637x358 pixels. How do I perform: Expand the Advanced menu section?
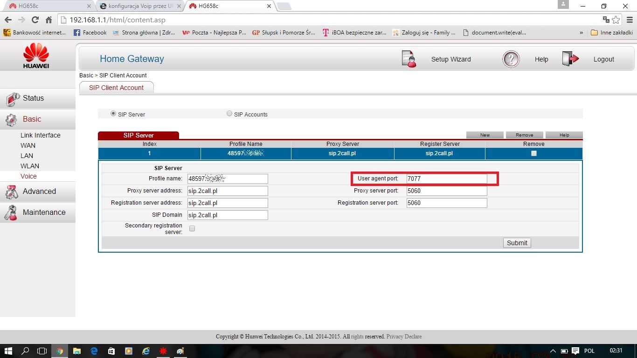tap(39, 192)
